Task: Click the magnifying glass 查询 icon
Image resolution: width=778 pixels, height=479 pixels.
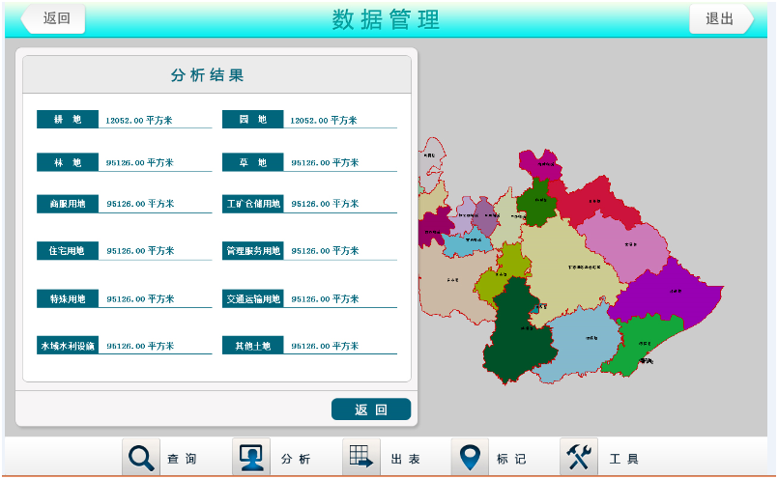Action: tap(141, 457)
